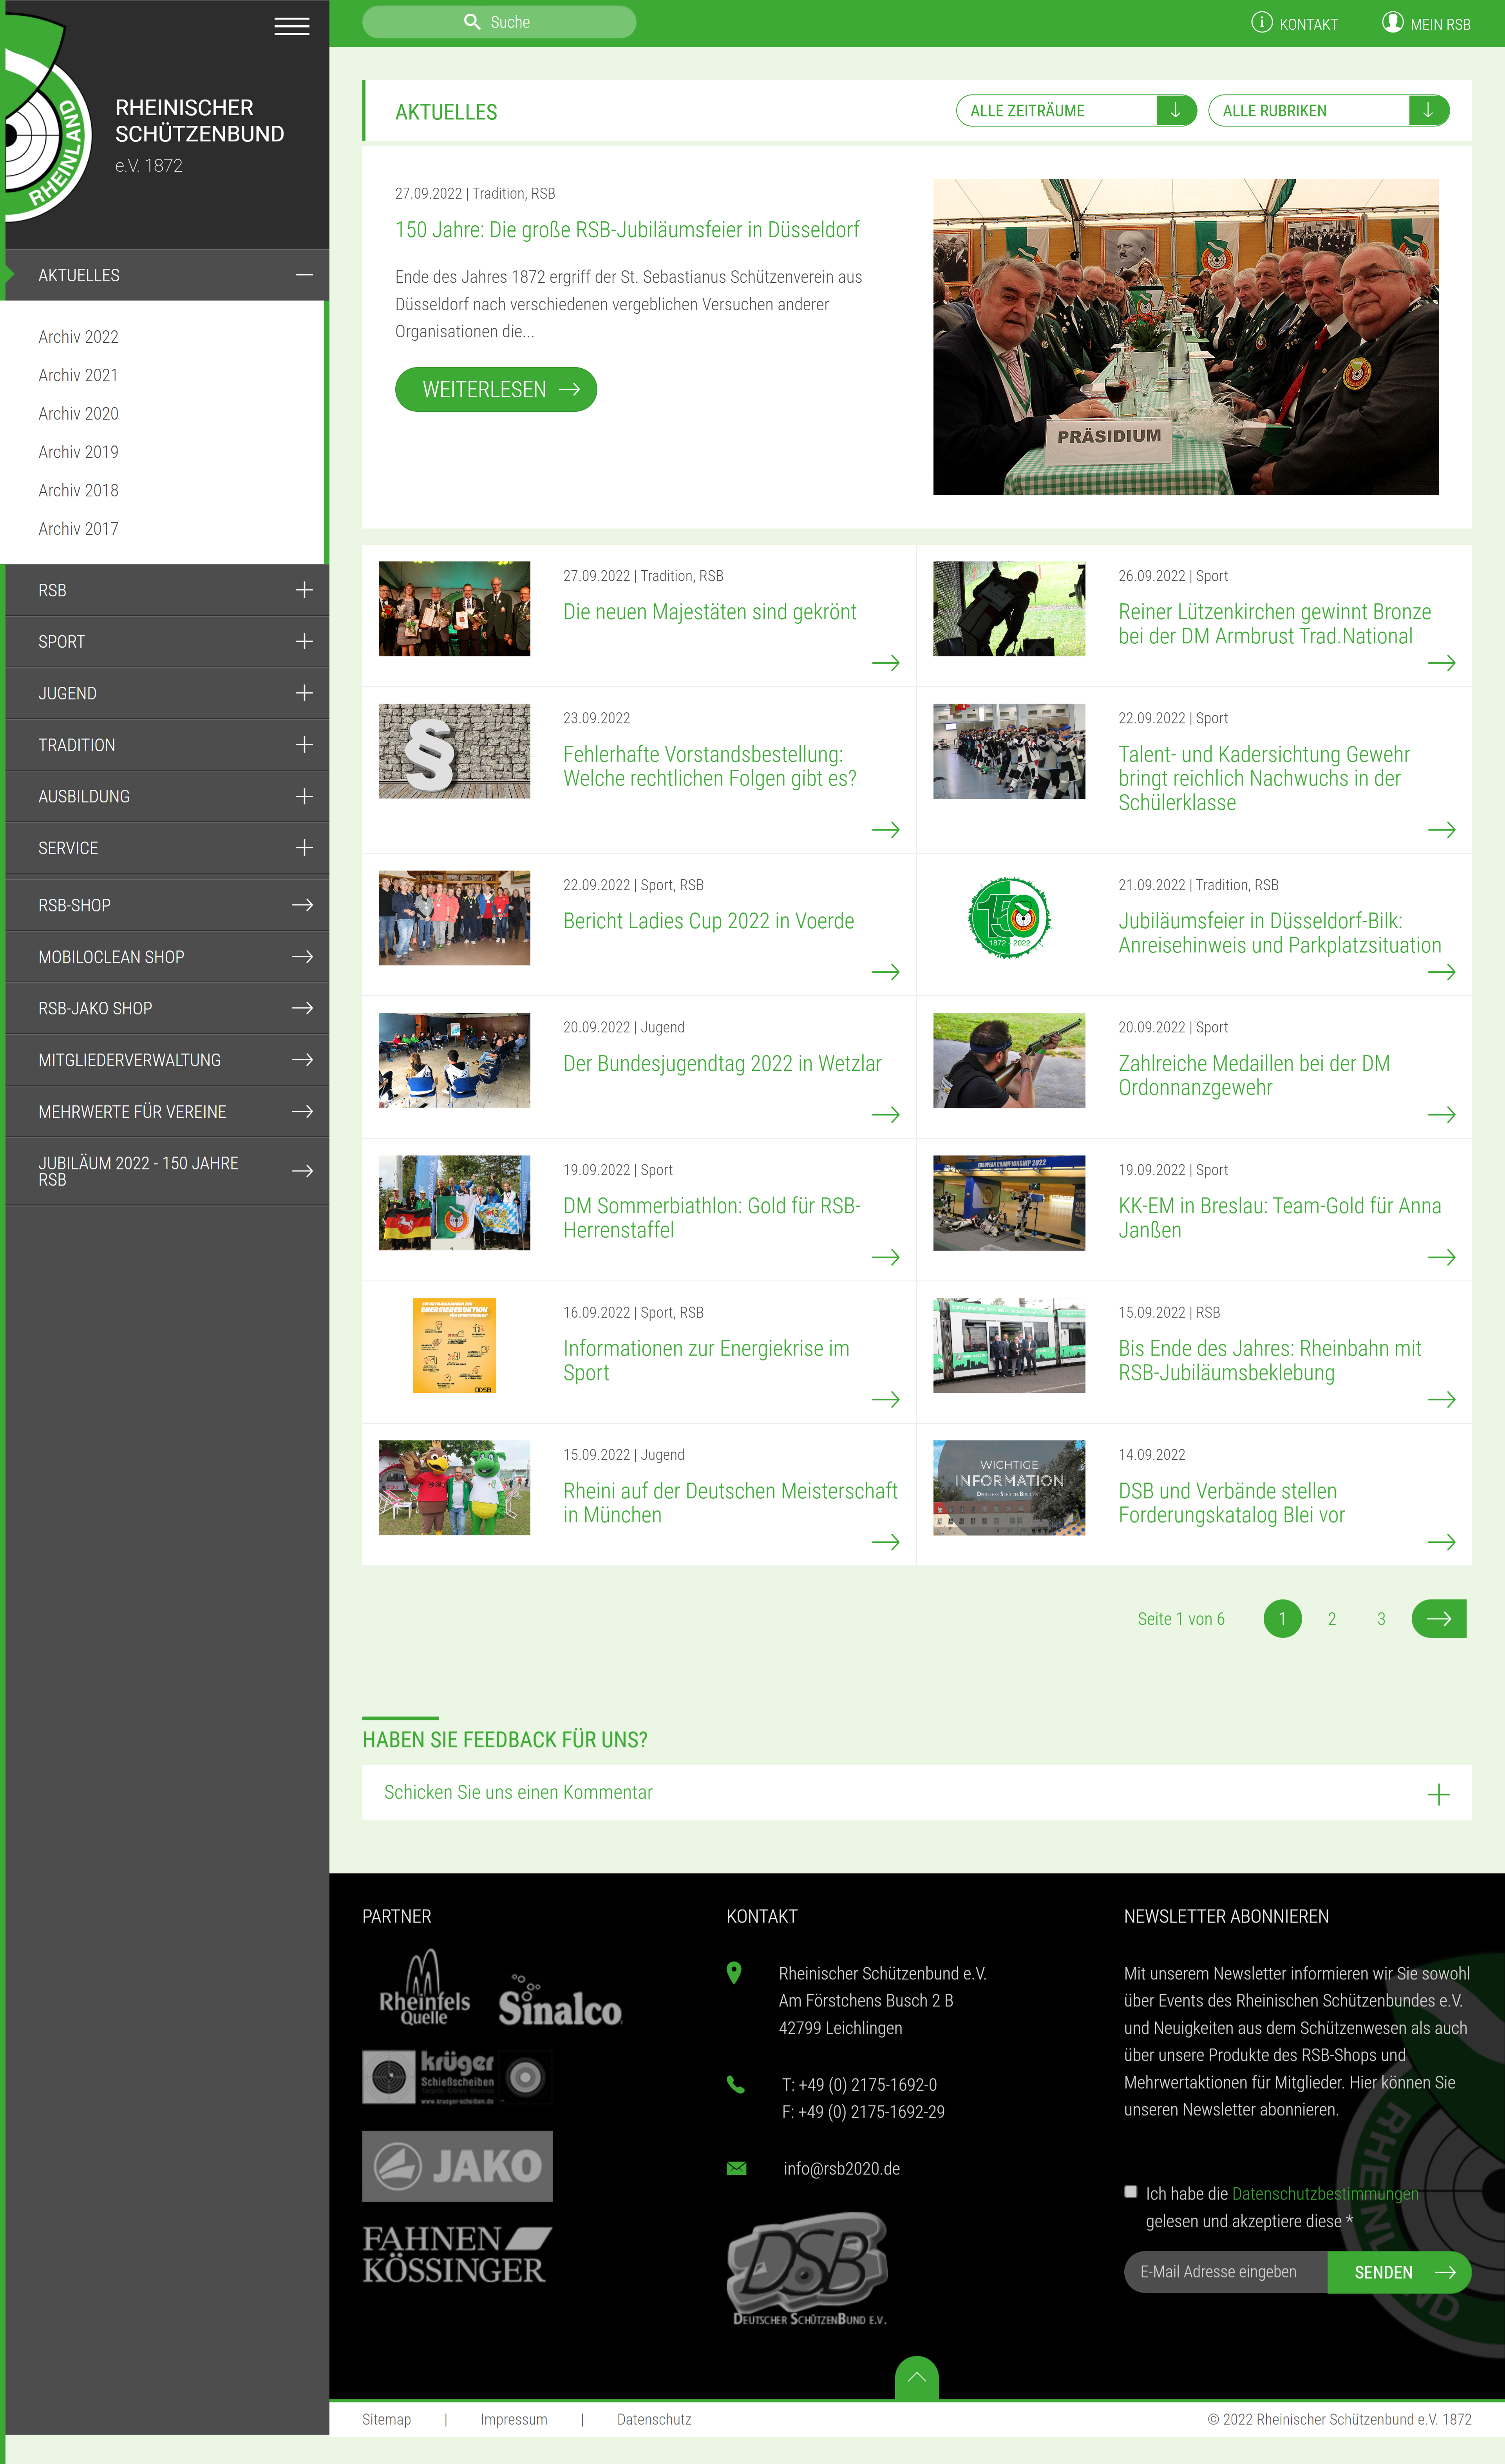Click arrow on Bundesjugendtag 2022 article

click(886, 1115)
